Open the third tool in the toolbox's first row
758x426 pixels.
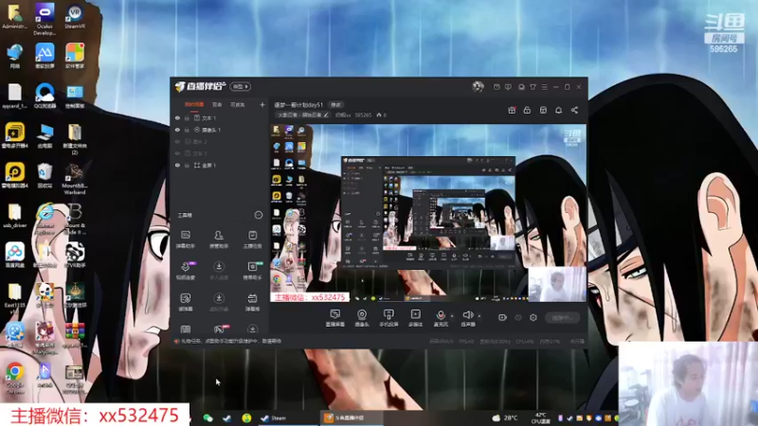click(x=252, y=240)
